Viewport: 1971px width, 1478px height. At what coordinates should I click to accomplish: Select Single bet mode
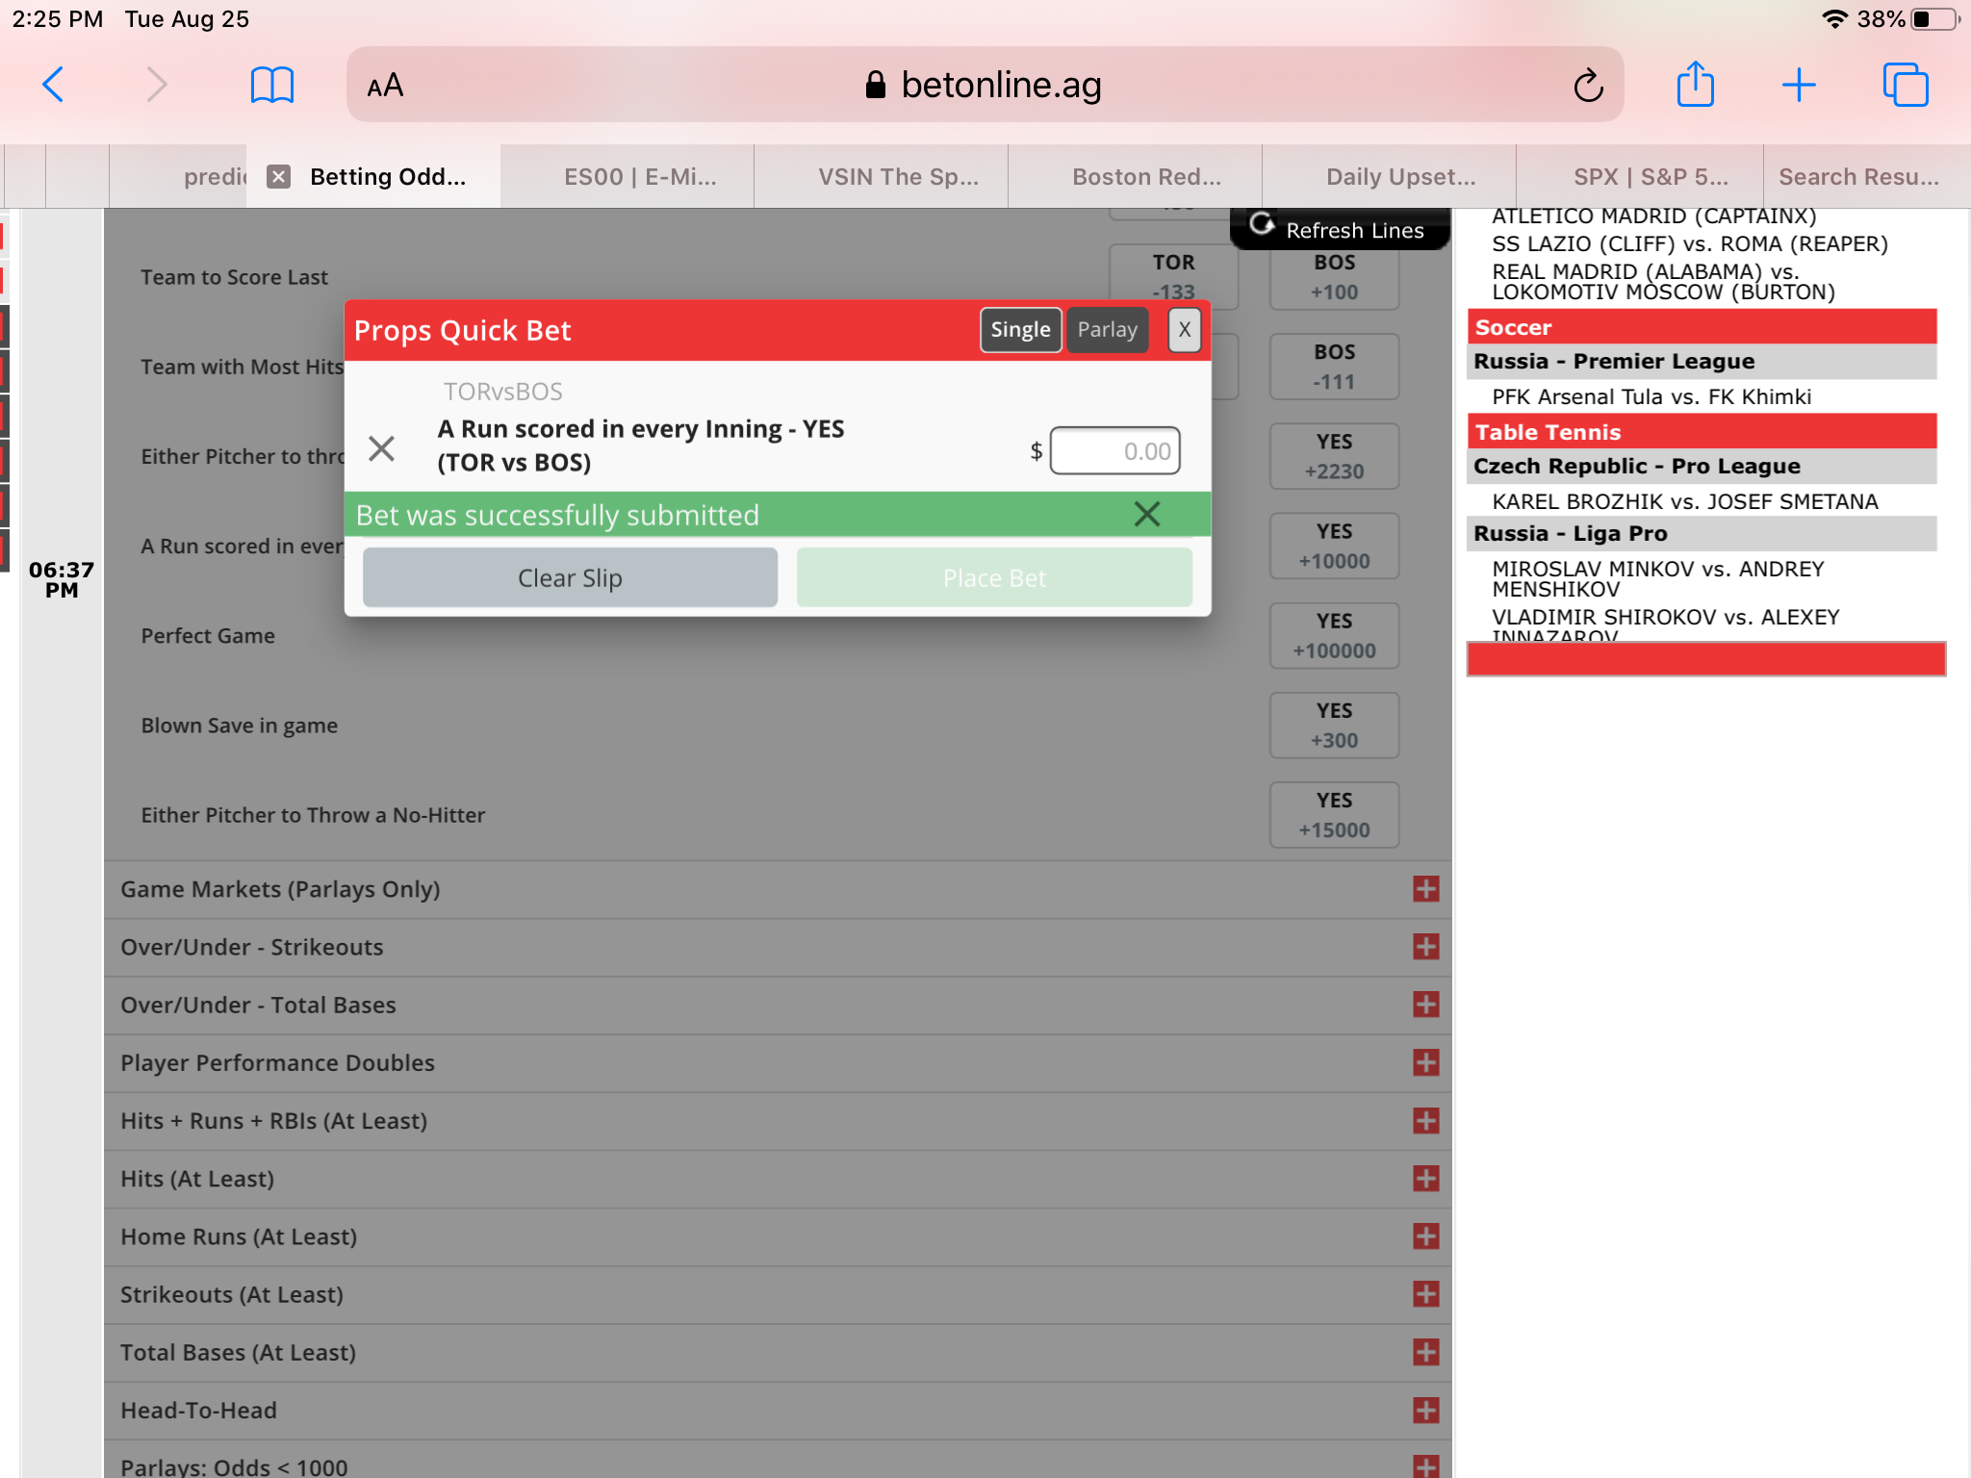(x=1020, y=330)
